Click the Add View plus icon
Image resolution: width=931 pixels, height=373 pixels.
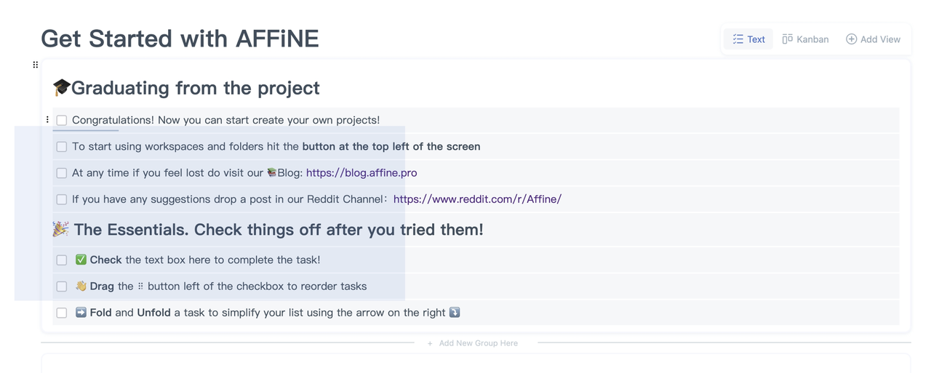[x=851, y=39]
